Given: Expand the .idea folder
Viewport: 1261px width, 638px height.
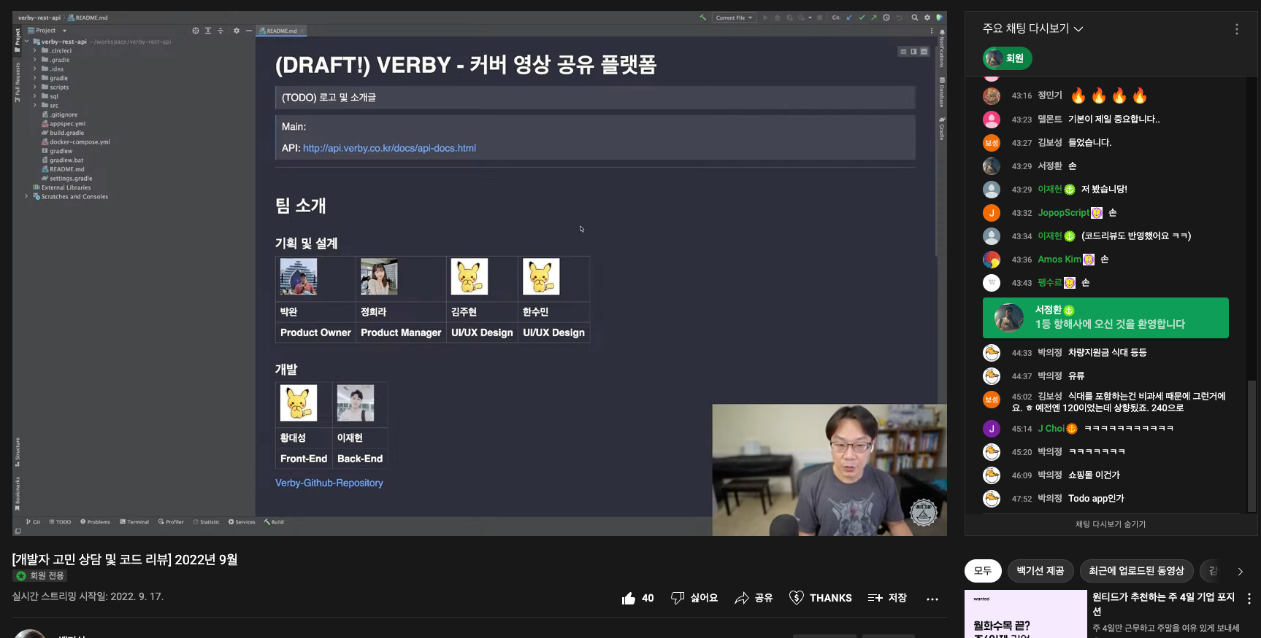Looking at the screenshot, I should pos(34,69).
